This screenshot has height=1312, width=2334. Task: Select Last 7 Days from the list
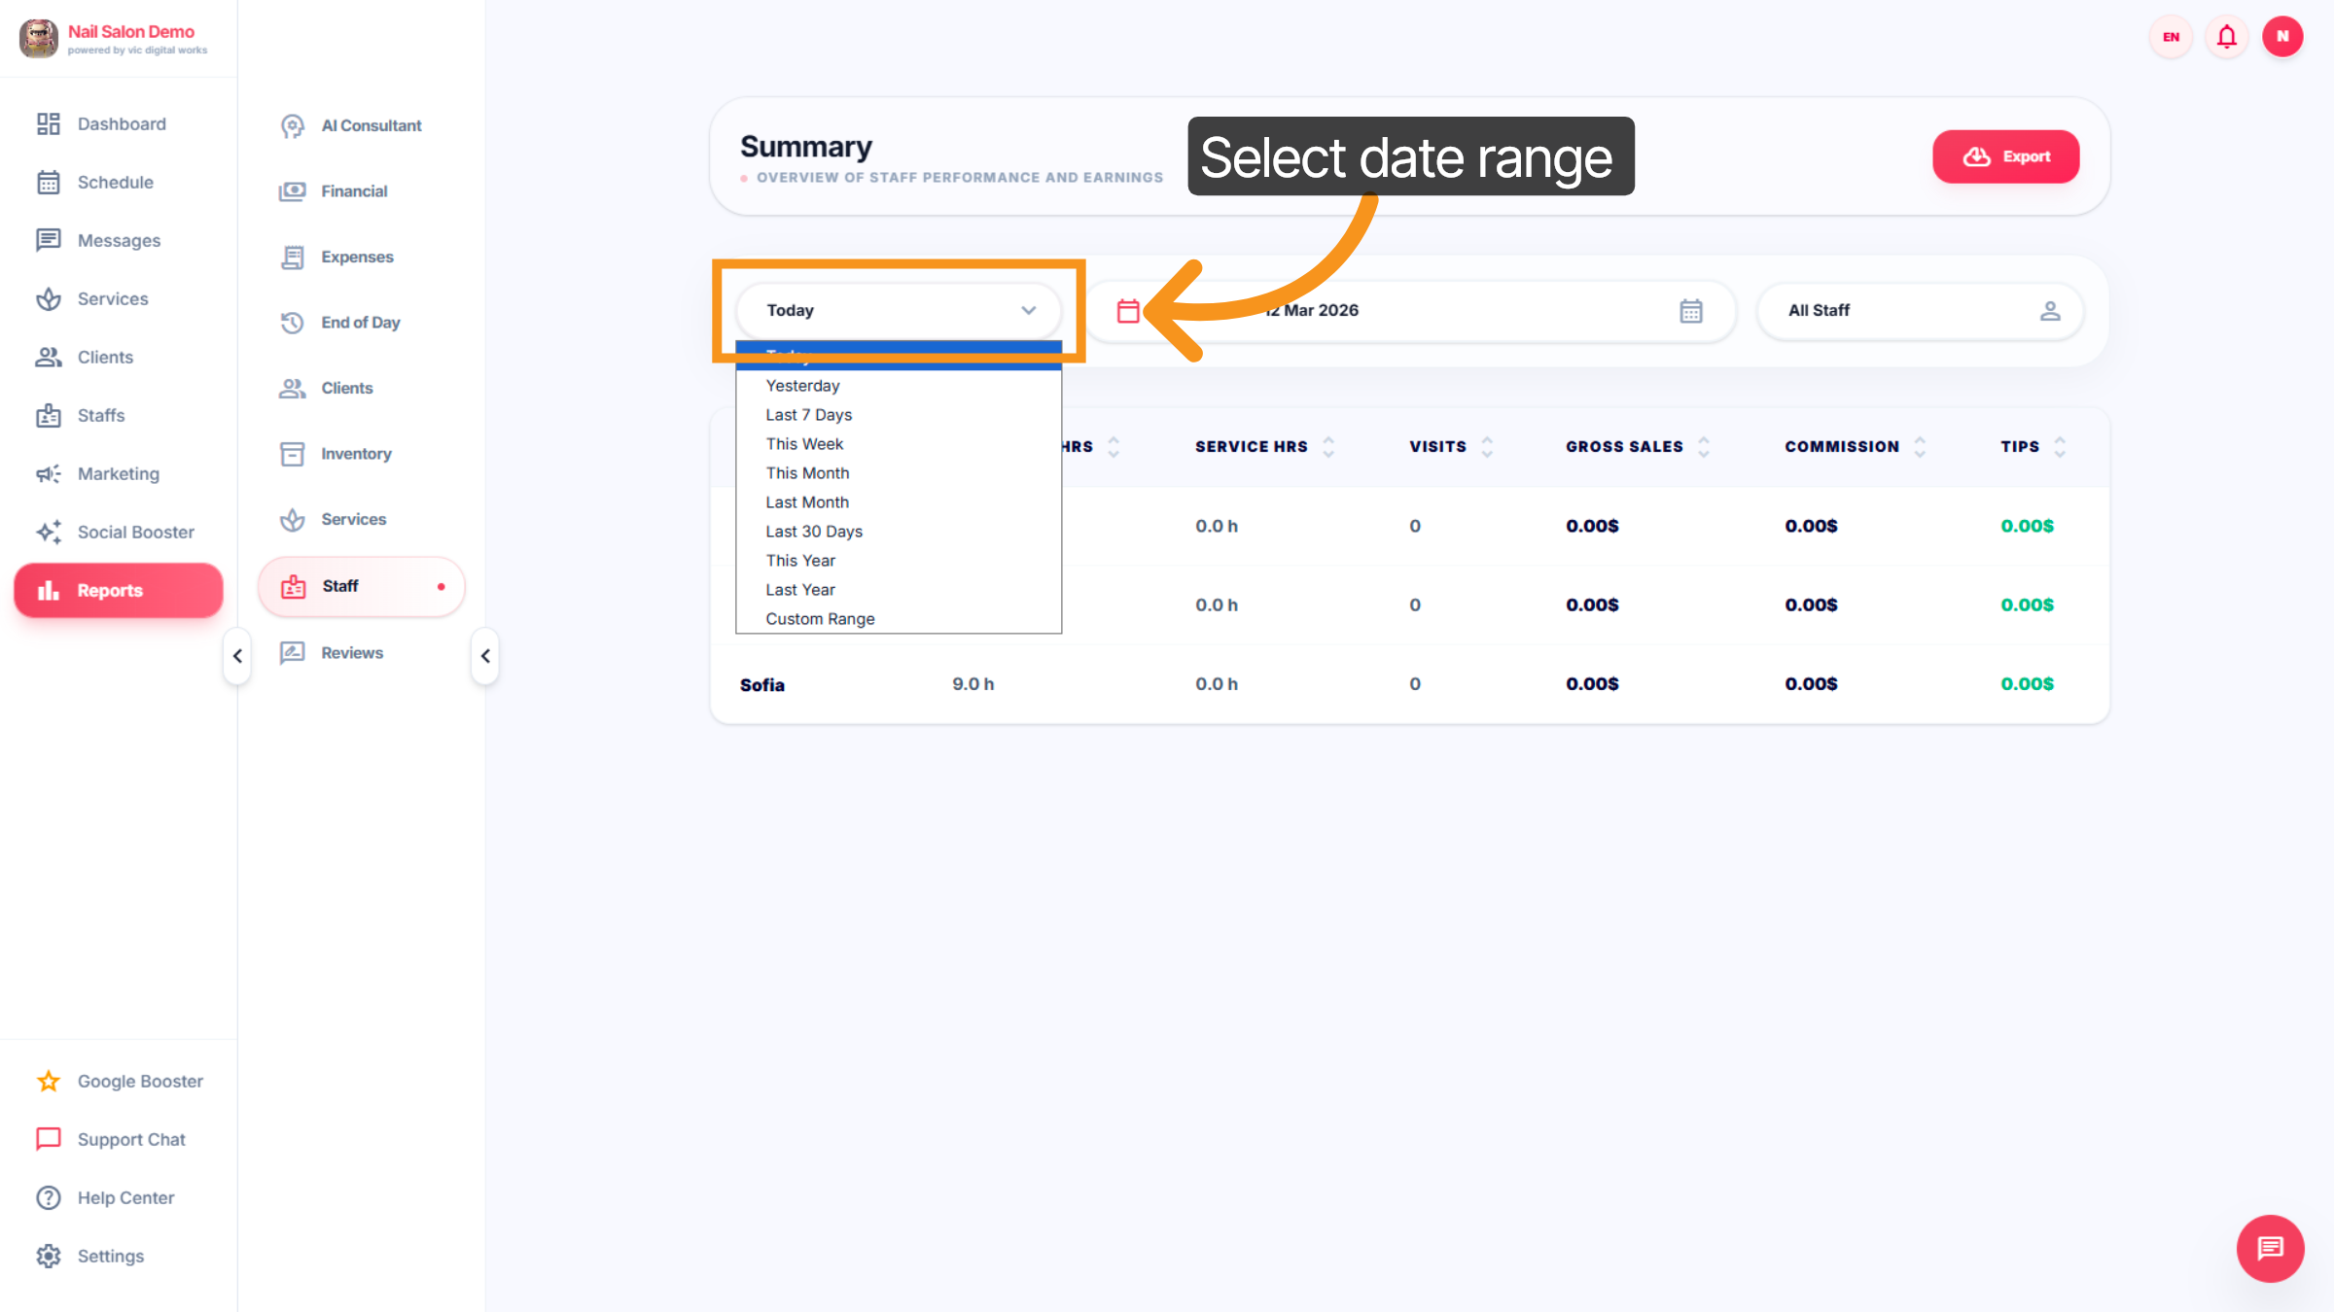click(x=808, y=414)
